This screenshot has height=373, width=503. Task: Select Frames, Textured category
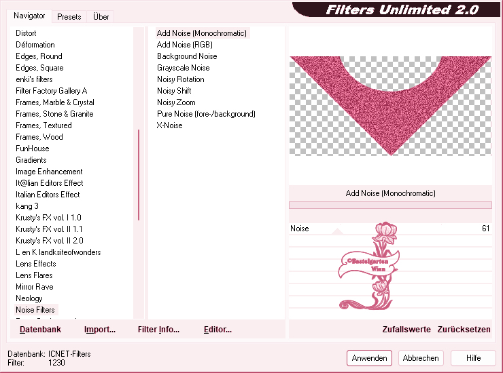point(44,125)
